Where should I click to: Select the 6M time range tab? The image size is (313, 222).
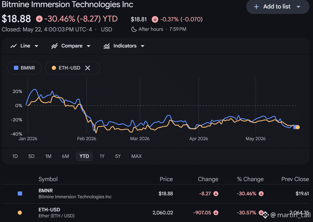coord(65,156)
